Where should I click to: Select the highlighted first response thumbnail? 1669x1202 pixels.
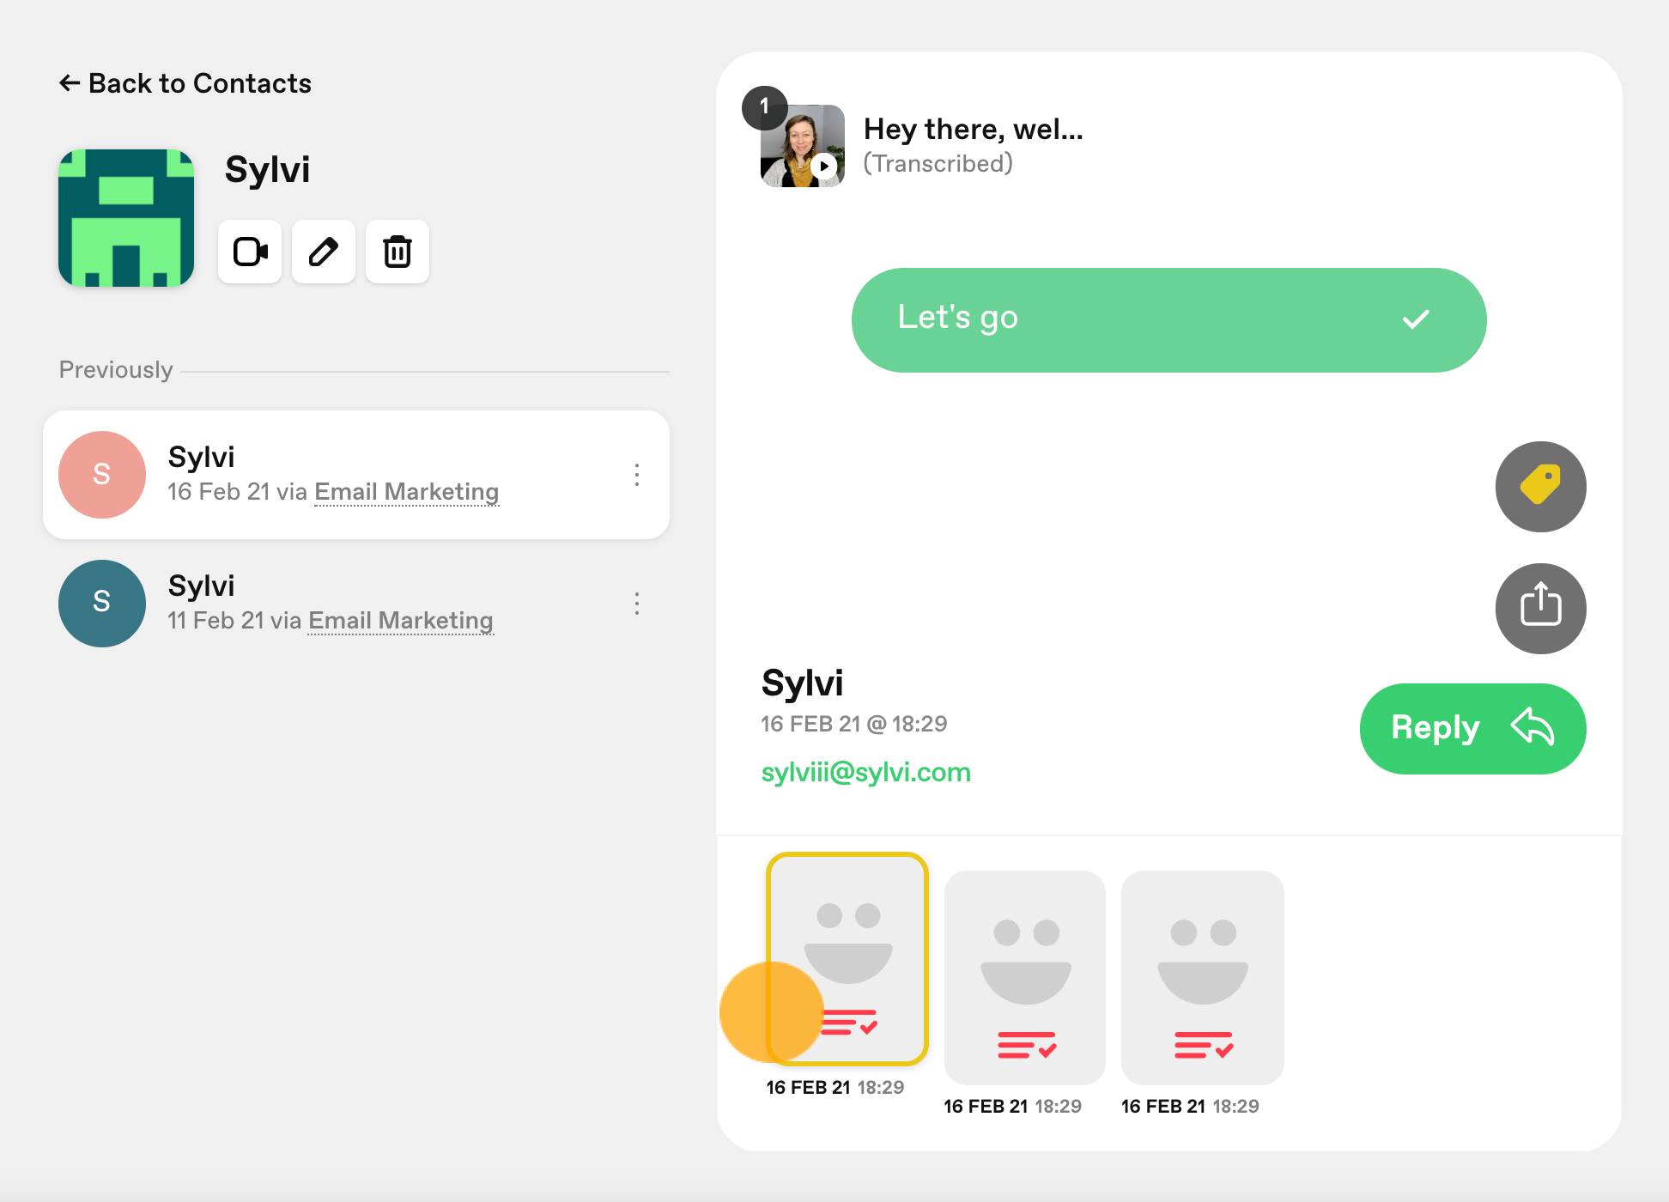847,958
